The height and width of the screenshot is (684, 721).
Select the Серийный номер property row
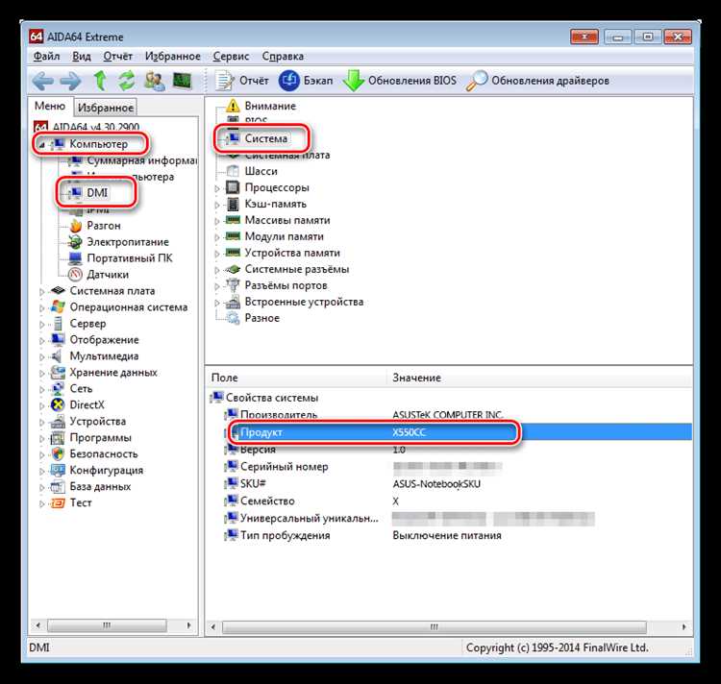(284, 467)
